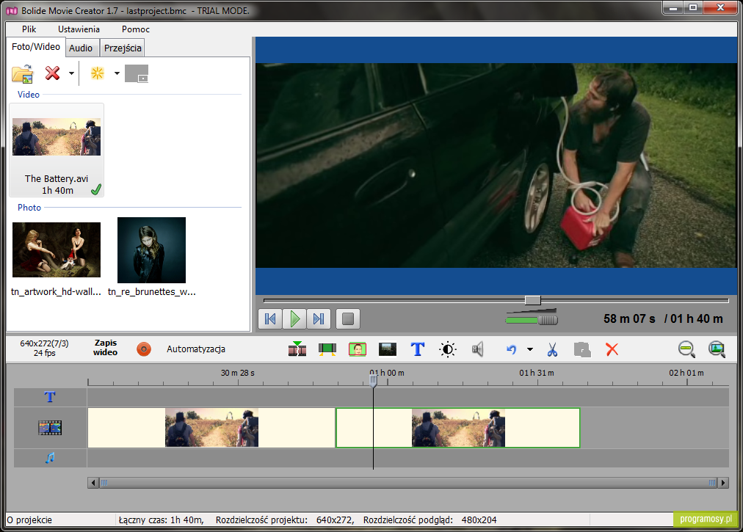
Task: Click the blue undo arrow icon
Action: click(511, 349)
